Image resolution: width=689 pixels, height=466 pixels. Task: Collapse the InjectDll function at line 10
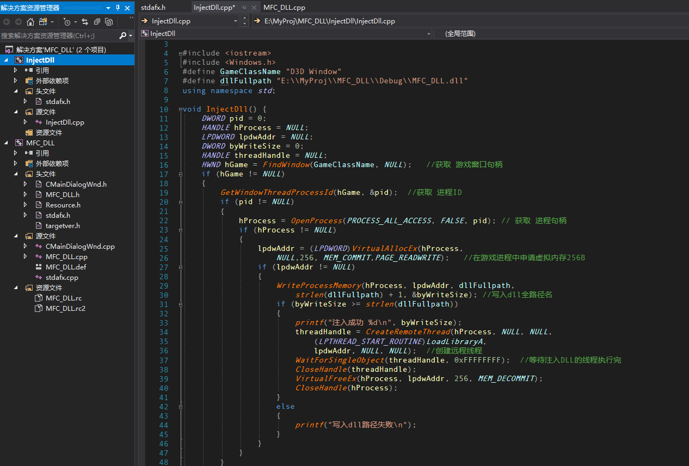tap(180, 109)
